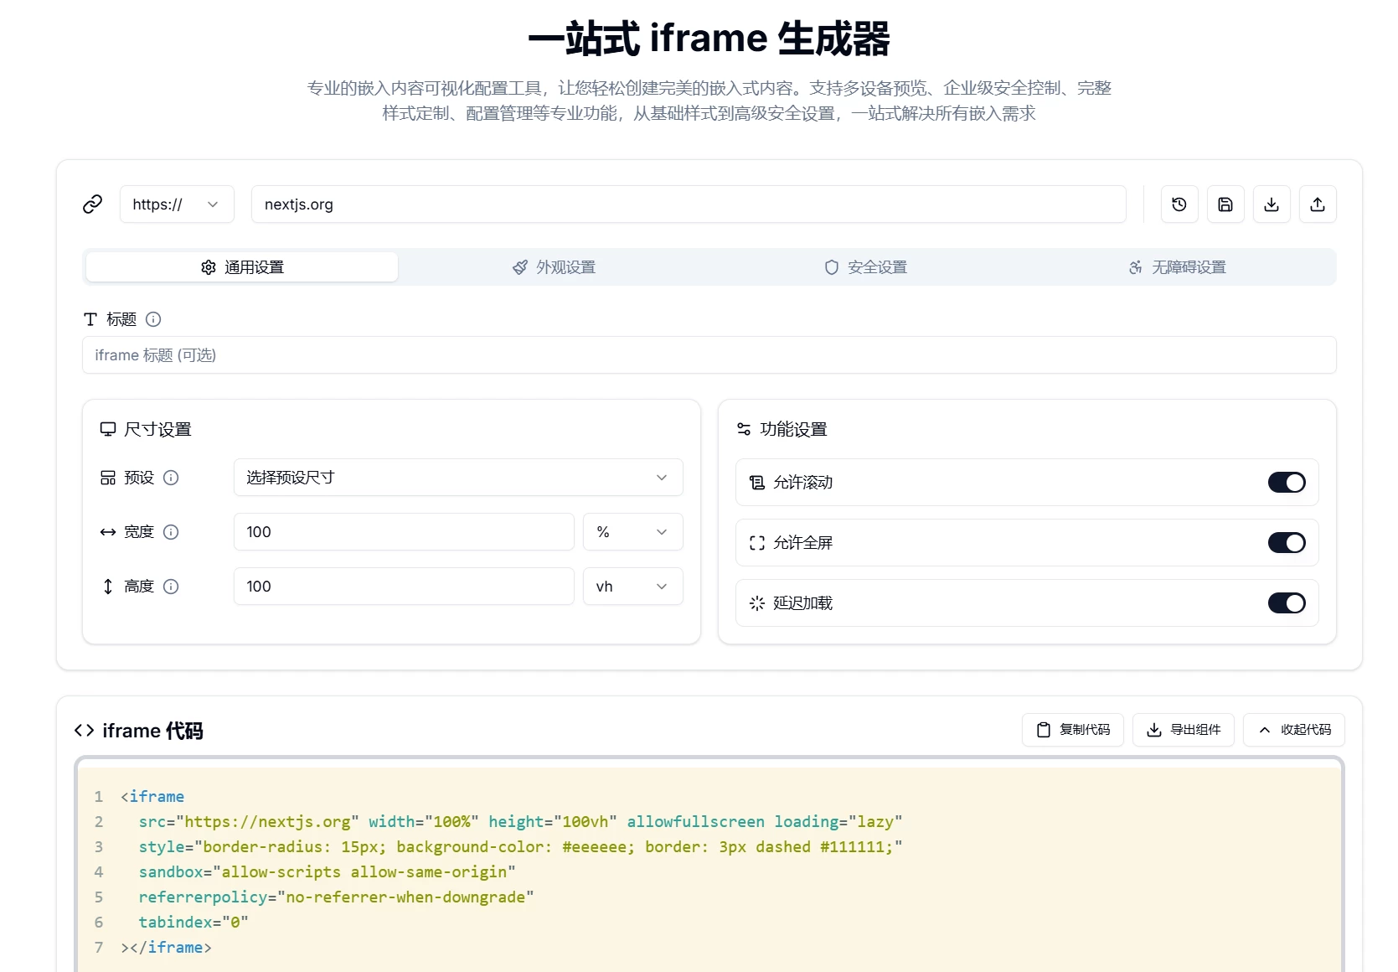Click the 导出组件 button
Screen dimensions: 1398x972
click(x=1183, y=729)
